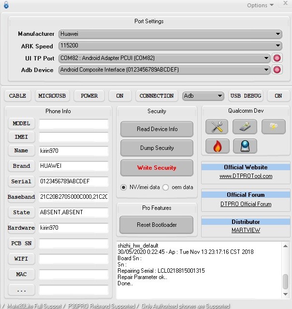
Task: Click the empty PCB SN field
Action: pos(73,244)
